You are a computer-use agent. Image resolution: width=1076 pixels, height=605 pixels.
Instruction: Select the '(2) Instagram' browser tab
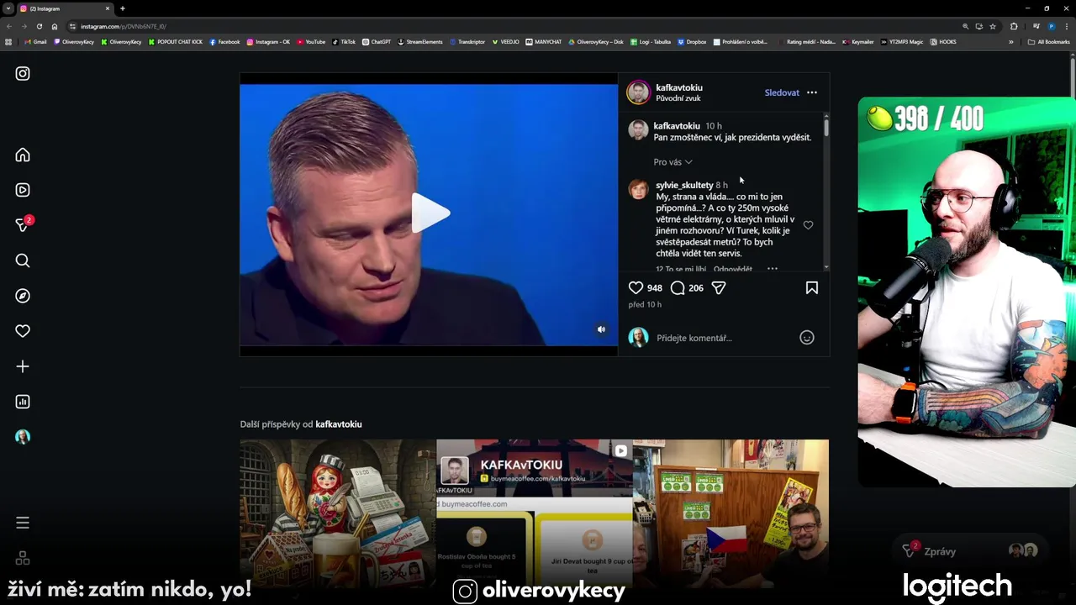click(x=66, y=8)
